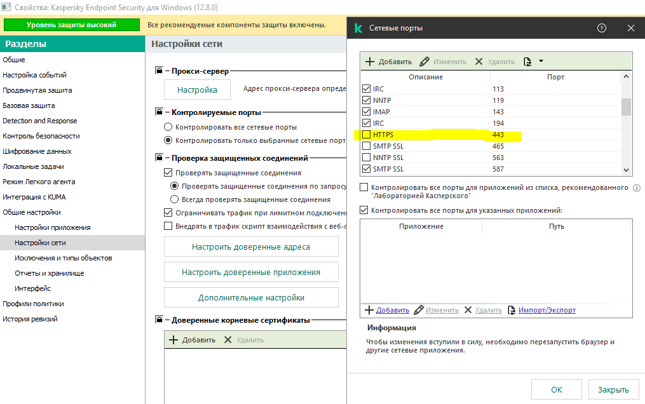Click lock icon for Доверенные корневые сертификаты
Viewport: 645px width, 404px height.
(160, 320)
